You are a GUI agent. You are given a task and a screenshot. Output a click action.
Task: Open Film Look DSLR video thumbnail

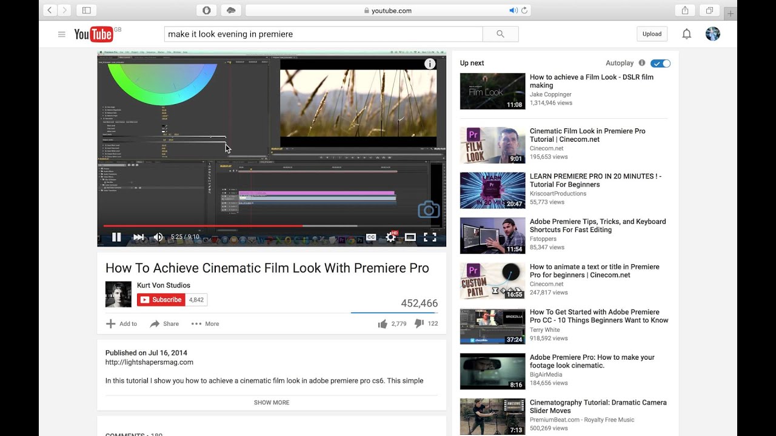492,91
